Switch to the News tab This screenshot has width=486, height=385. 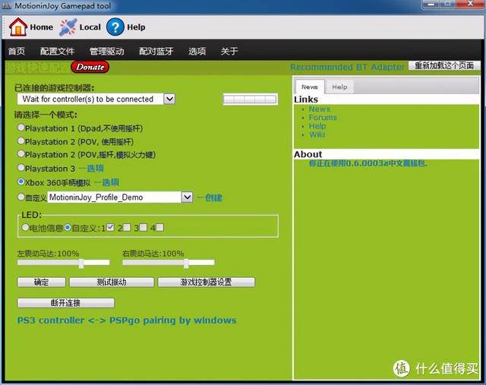point(310,87)
